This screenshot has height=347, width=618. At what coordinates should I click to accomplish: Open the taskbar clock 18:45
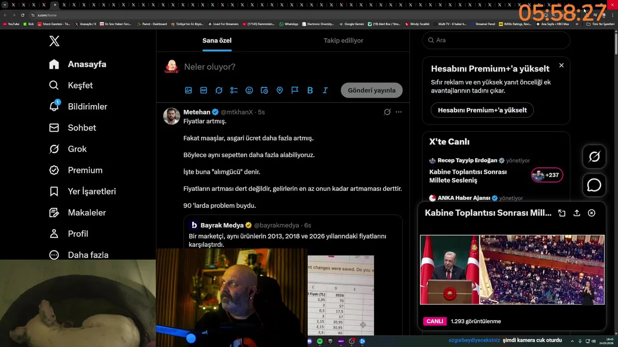[x=607, y=341]
